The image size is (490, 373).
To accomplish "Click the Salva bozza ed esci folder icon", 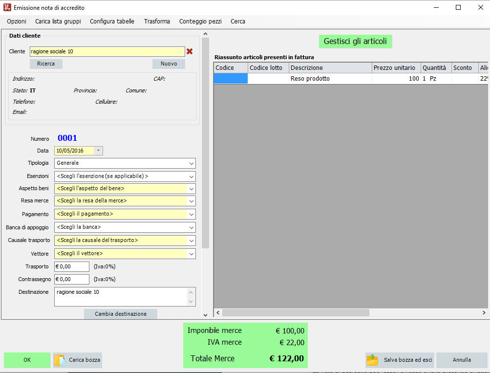I will click(x=373, y=360).
